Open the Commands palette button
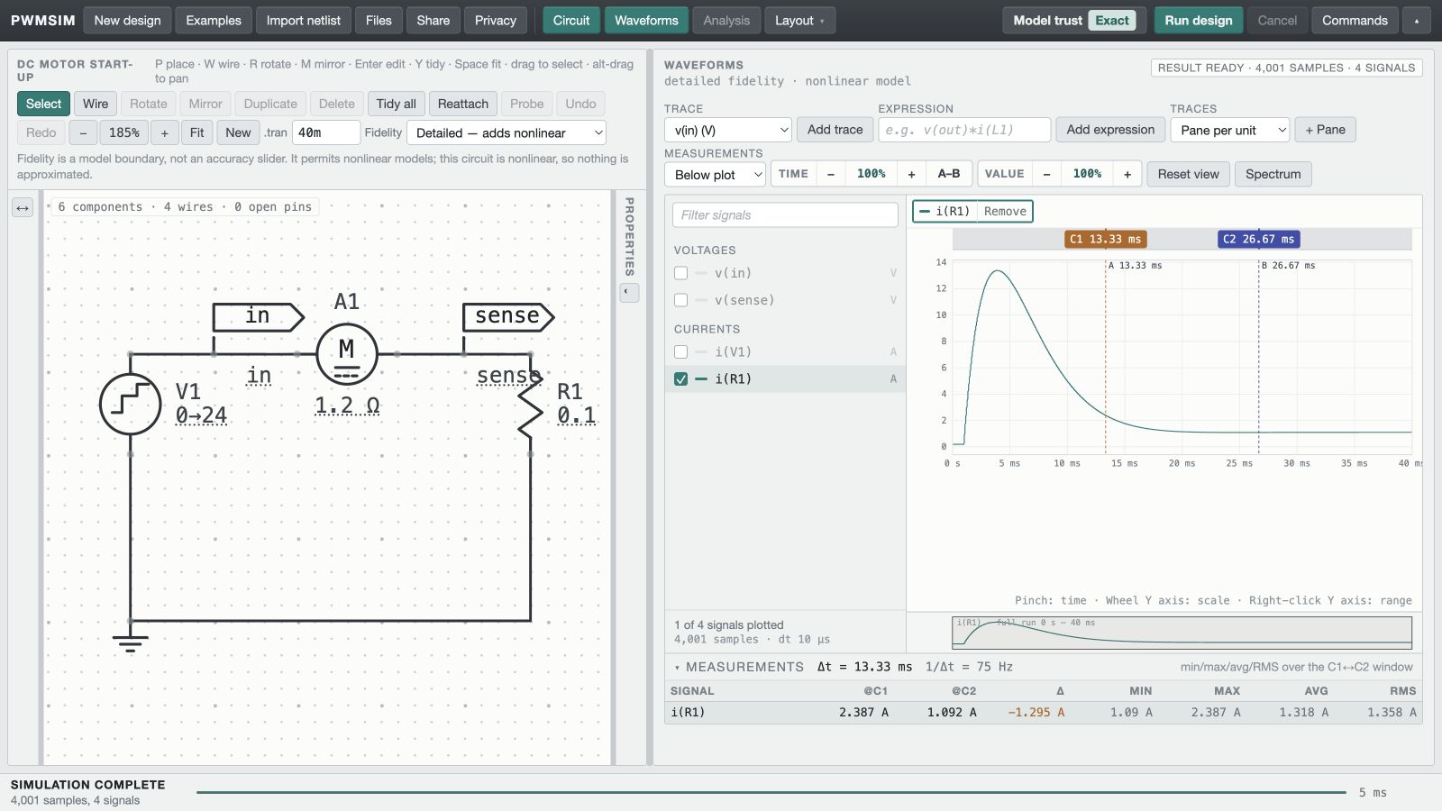The width and height of the screenshot is (1442, 811). tap(1355, 21)
